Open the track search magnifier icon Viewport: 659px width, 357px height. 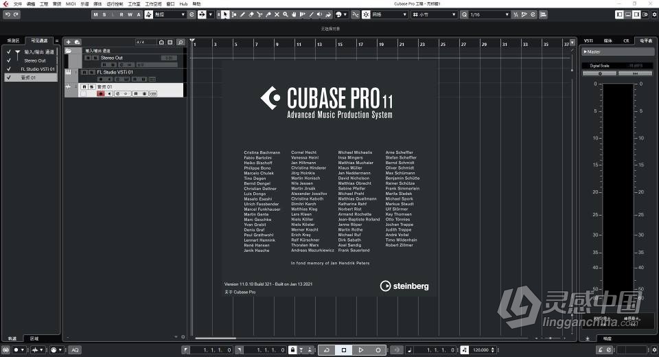(x=181, y=42)
